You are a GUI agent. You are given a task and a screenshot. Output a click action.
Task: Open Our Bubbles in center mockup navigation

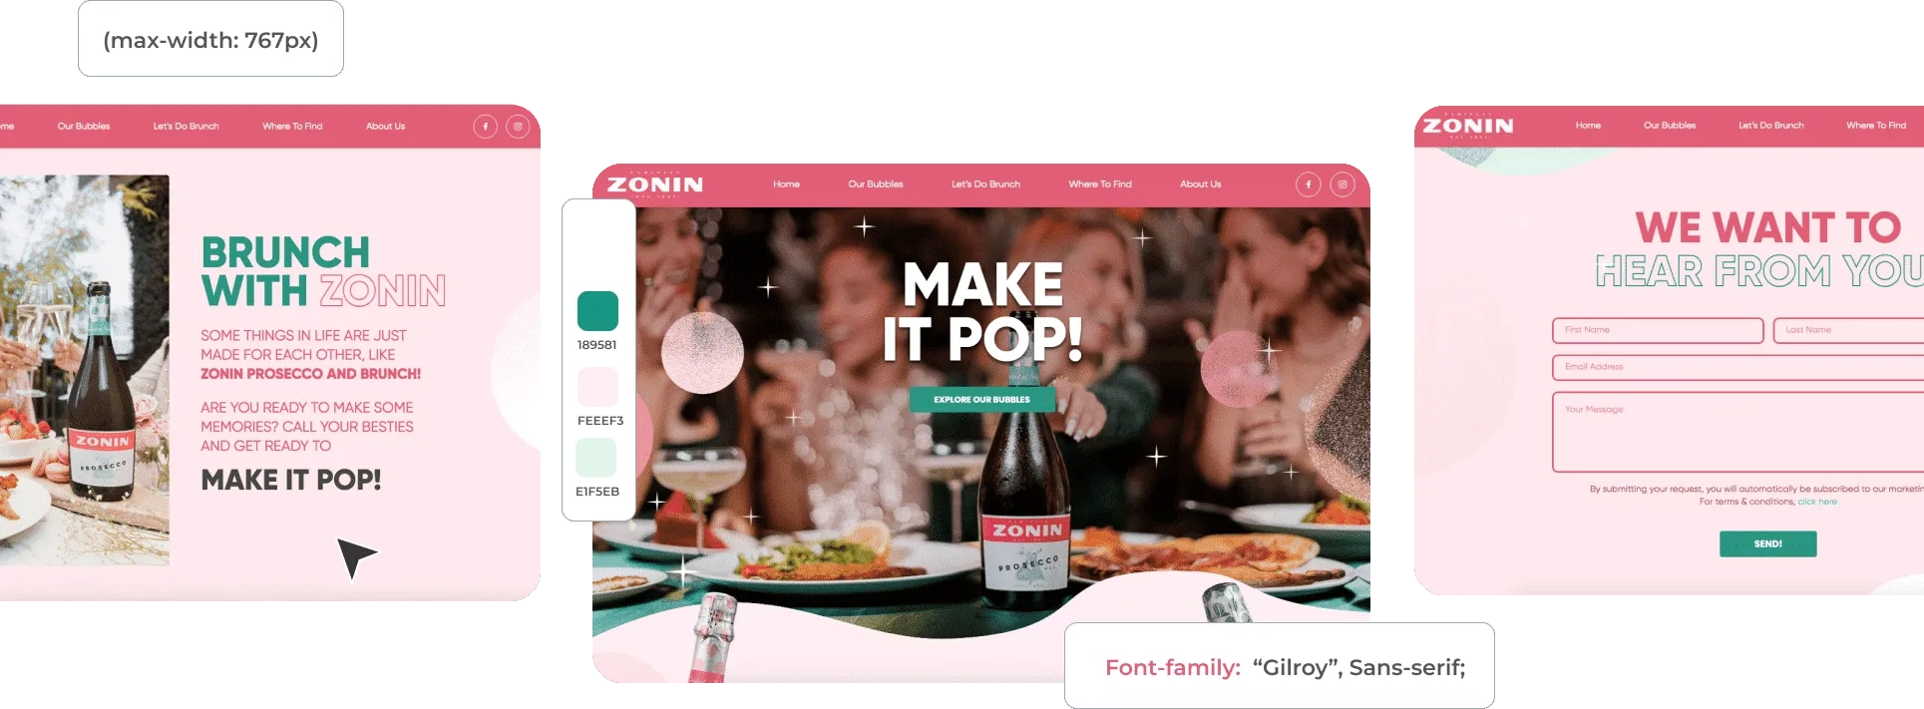876,184
